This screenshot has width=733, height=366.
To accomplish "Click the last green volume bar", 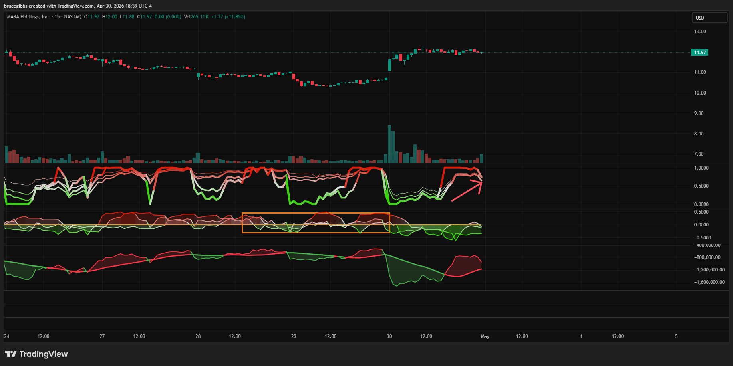I will coord(481,158).
